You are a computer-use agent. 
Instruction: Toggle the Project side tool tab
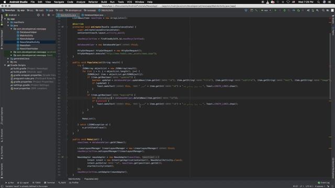[x=2, y=20]
